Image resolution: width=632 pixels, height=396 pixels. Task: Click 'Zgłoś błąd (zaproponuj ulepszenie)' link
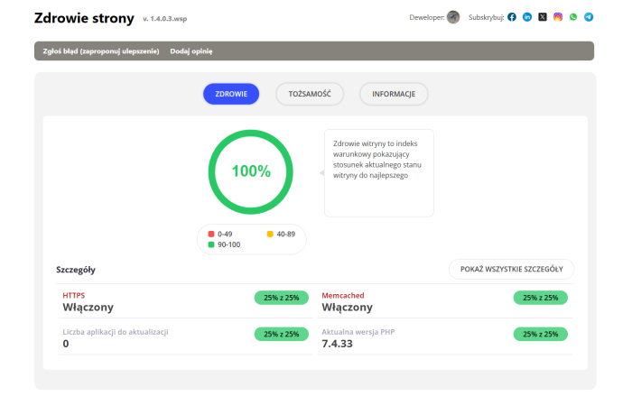101,51
